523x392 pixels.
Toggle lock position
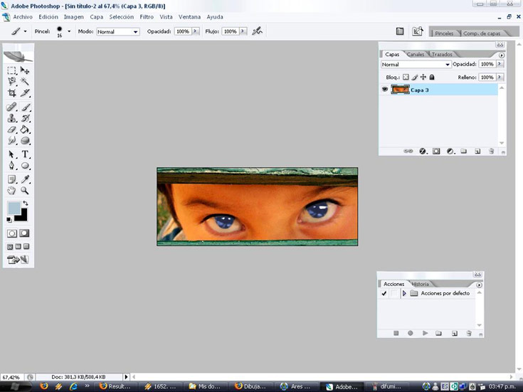423,77
